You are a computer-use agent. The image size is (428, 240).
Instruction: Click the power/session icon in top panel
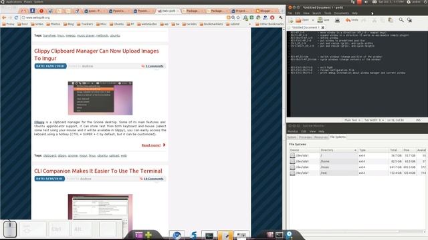pyautogui.click(x=426, y=2)
